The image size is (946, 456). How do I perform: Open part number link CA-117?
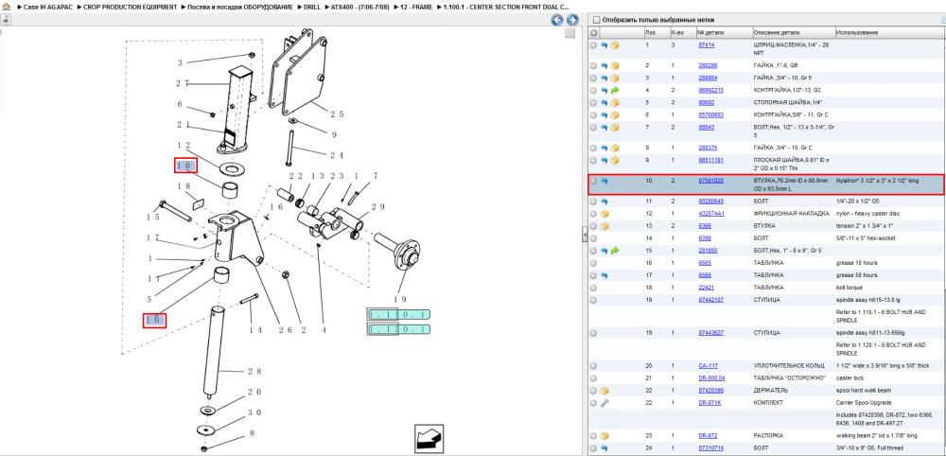pyautogui.click(x=708, y=365)
